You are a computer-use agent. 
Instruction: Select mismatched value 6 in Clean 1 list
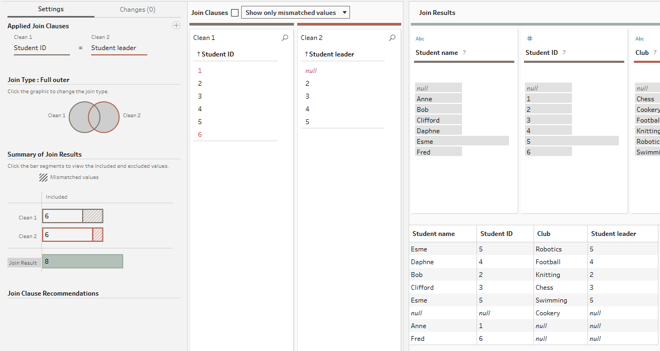click(x=200, y=135)
